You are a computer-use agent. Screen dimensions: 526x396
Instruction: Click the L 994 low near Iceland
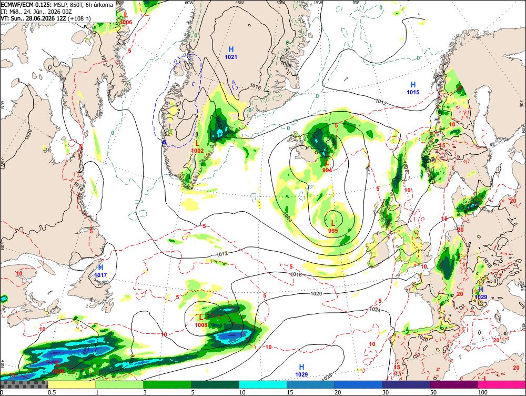pyautogui.click(x=327, y=166)
